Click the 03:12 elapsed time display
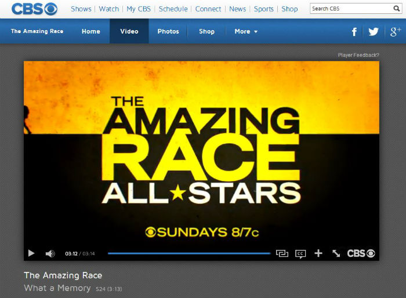 pos(71,253)
